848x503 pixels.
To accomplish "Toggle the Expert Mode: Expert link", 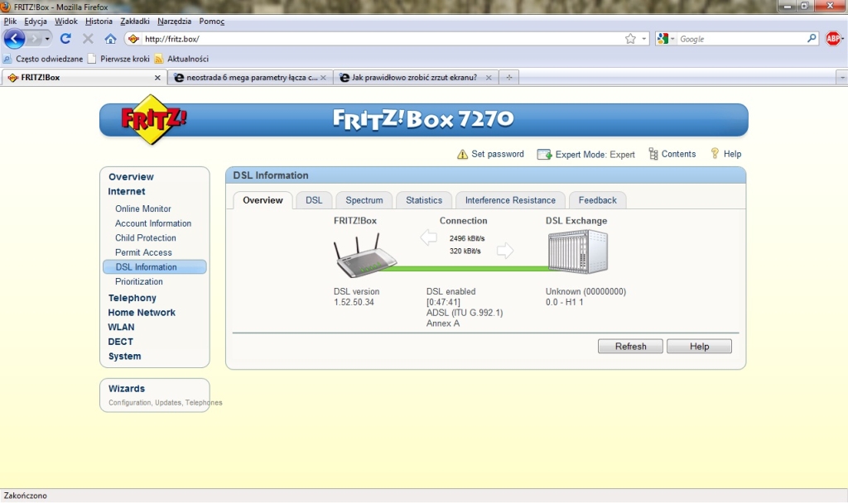I will [x=595, y=155].
